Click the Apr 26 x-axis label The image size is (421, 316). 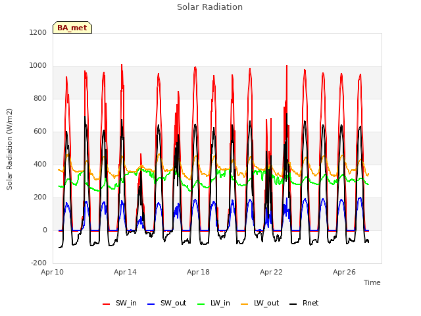344,272
